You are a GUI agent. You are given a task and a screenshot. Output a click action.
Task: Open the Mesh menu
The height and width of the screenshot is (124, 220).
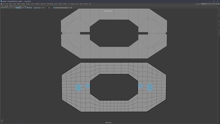[x=33, y=4]
